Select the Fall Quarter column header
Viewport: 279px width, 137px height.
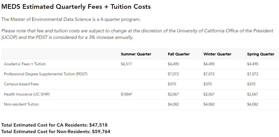(x=179, y=54)
